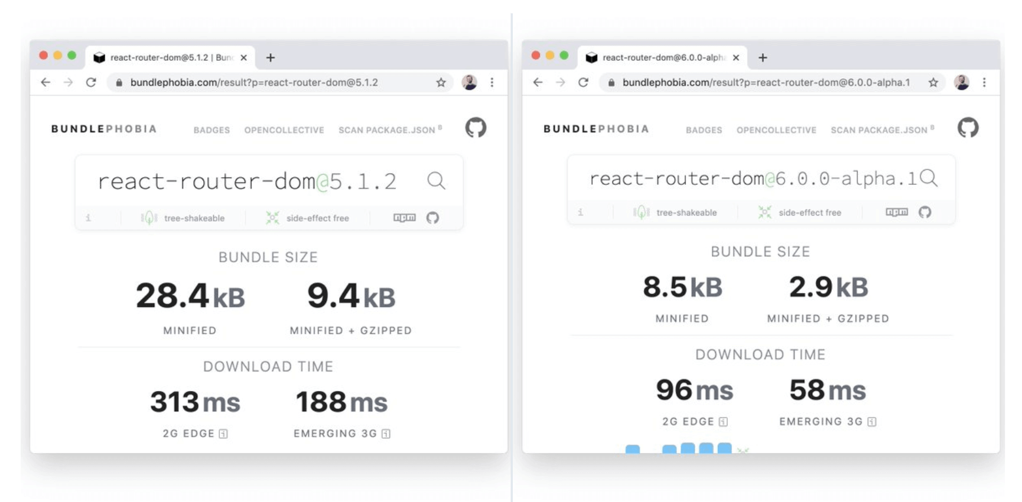Image resolution: width=1022 pixels, height=502 pixels.
Task: Click search field with react-router-dom@5.1.2
Action: [247, 181]
